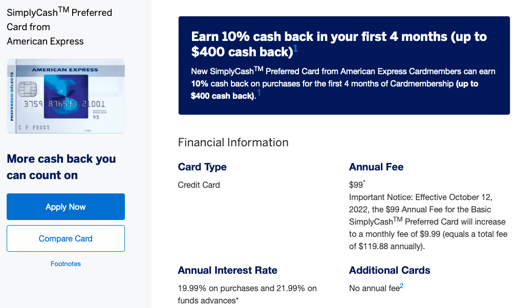
Task: Click the American Express logo on the card
Action: point(59,70)
